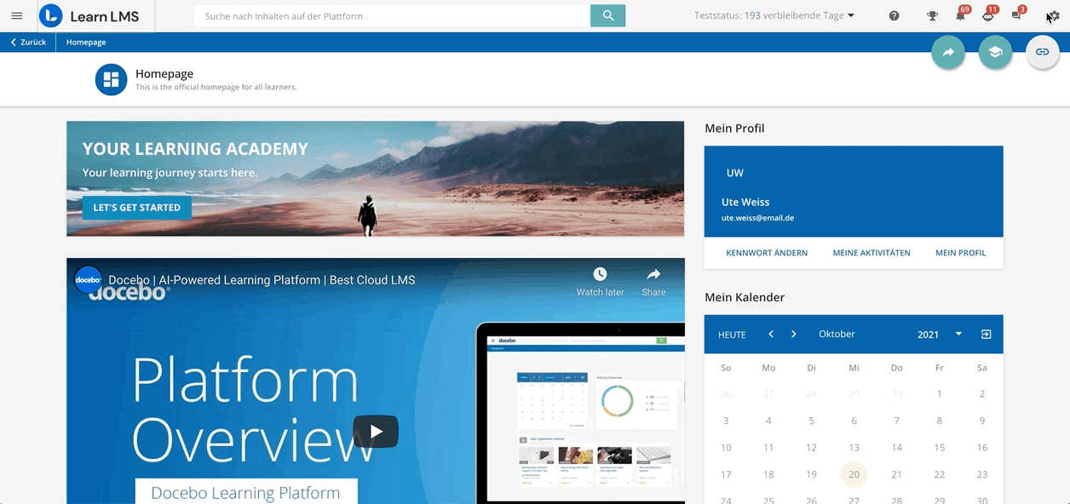This screenshot has width=1070, height=504.
Task: Click the graduation cap round button
Action: click(x=995, y=52)
